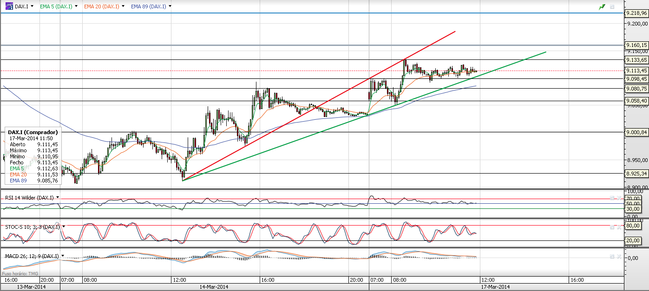
Task: Close the Stochastic indicator panel
Action: 619,227
